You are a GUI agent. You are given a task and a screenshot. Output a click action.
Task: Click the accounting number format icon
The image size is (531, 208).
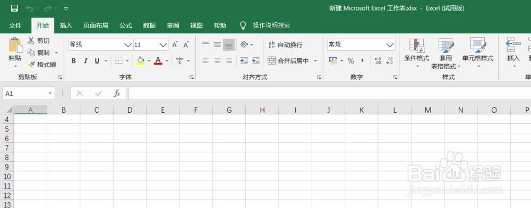click(333, 61)
